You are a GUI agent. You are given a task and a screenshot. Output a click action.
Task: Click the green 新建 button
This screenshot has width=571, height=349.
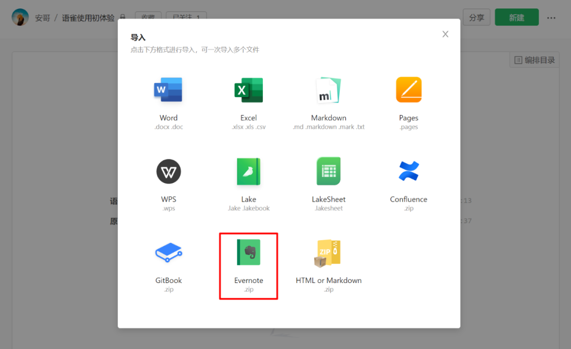click(x=517, y=17)
